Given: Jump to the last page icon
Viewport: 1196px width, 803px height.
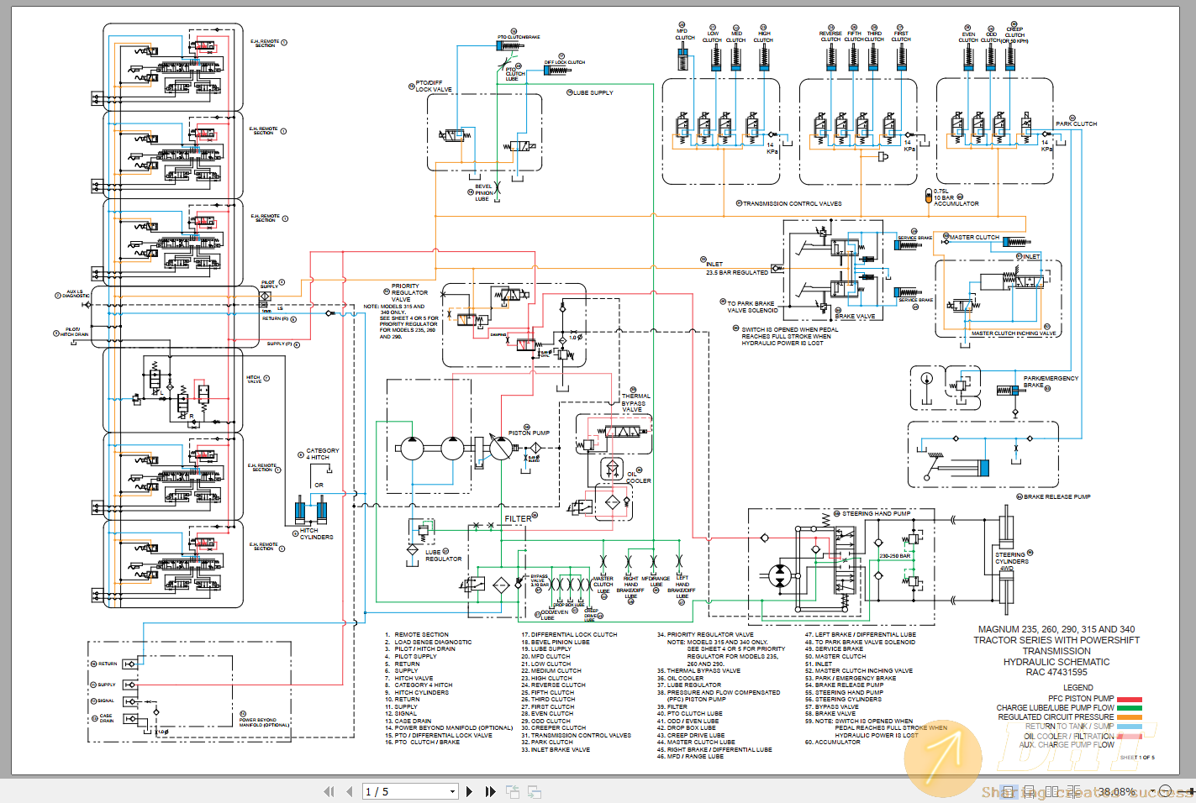Looking at the screenshot, I should tap(491, 790).
